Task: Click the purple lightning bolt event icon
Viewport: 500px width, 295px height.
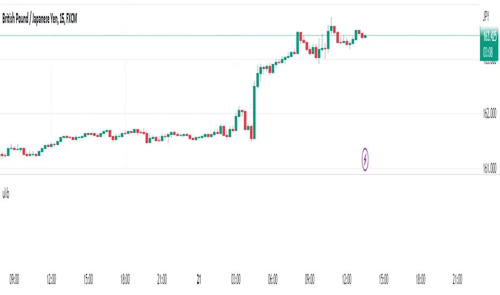Action: coord(366,159)
